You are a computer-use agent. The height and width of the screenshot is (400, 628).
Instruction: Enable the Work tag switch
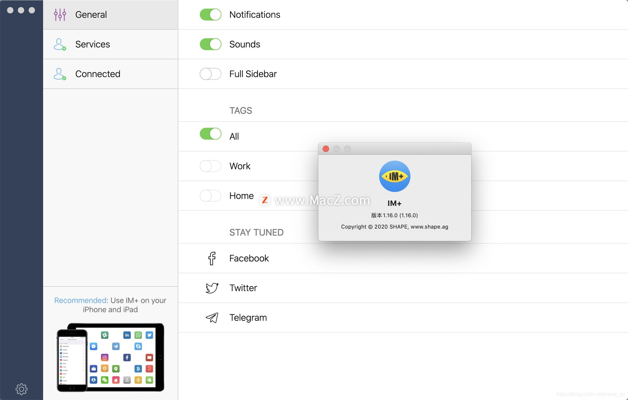click(210, 166)
